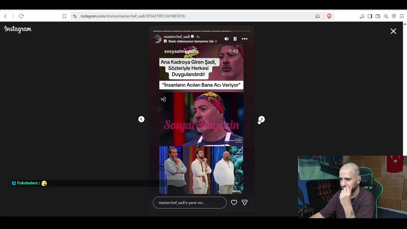The height and width of the screenshot is (229, 407).
Task: Reload the Instagram page
Action: click(x=21, y=16)
